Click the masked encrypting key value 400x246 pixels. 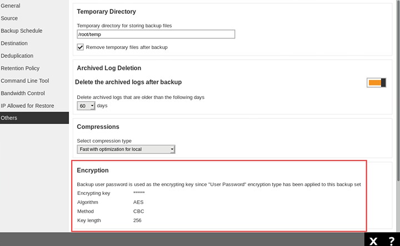click(139, 193)
